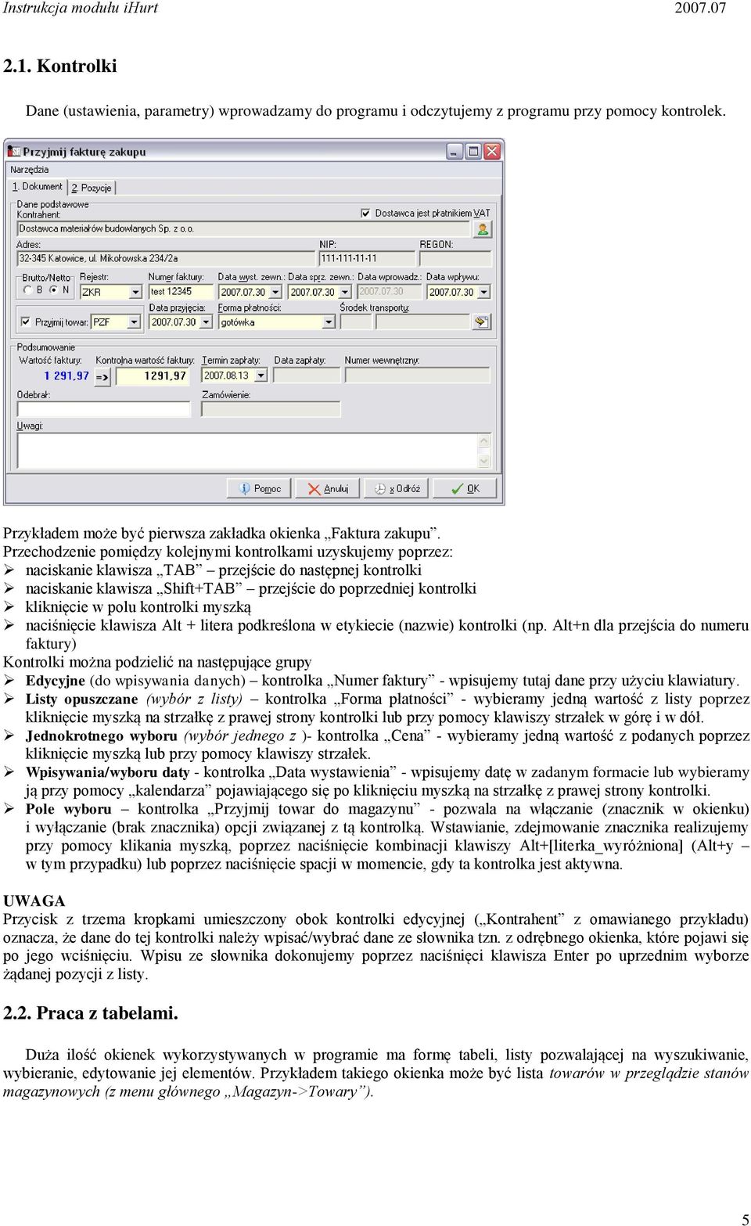Open the Data wpływu date dropdown
Screen dimensions: 751x1226
pos(483,292)
